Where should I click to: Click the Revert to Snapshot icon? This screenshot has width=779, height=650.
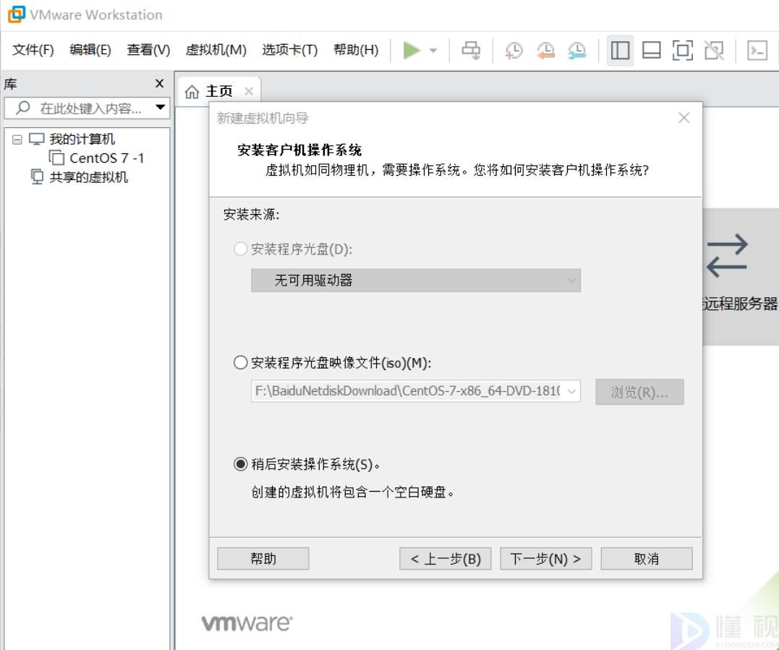[x=545, y=51]
